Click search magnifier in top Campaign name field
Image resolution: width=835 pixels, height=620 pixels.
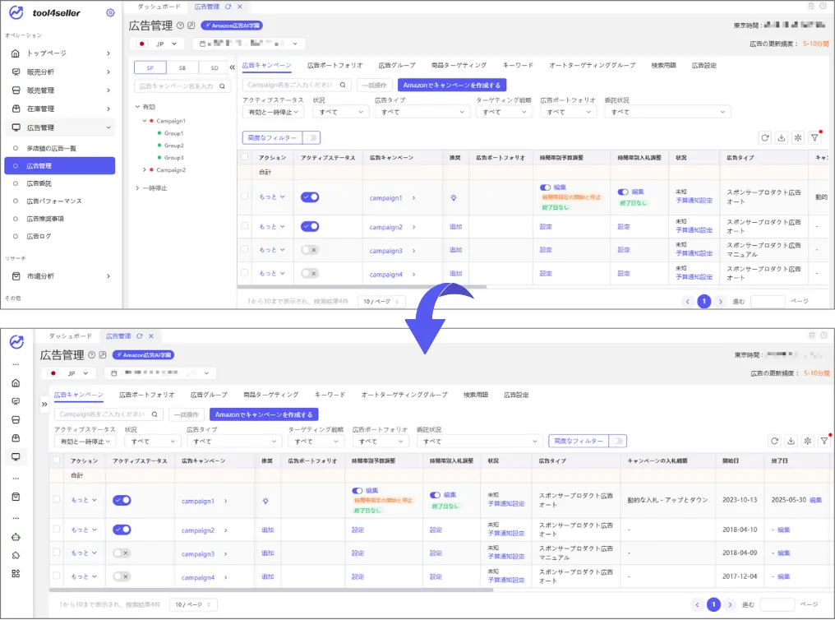click(343, 85)
